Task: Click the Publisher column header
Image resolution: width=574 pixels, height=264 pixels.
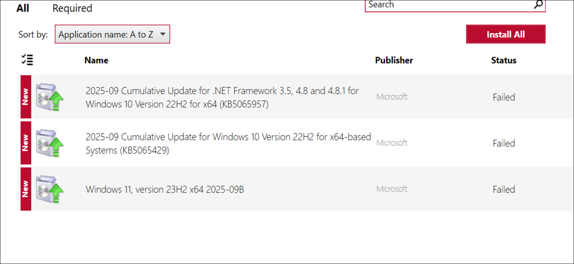Action: (394, 60)
